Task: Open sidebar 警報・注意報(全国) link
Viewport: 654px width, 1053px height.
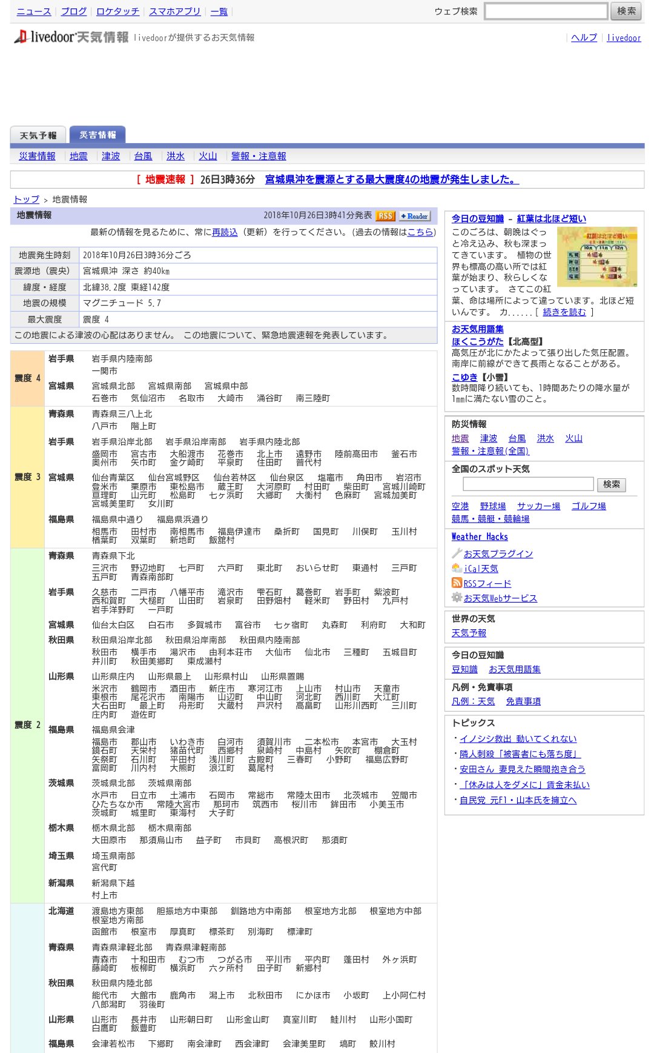Action: coord(490,451)
